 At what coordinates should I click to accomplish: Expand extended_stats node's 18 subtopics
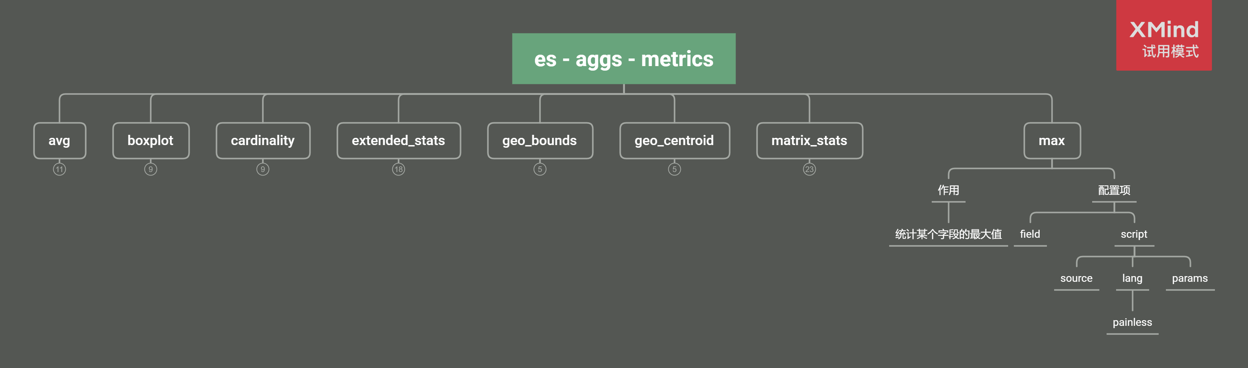pyautogui.click(x=398, y=169)
